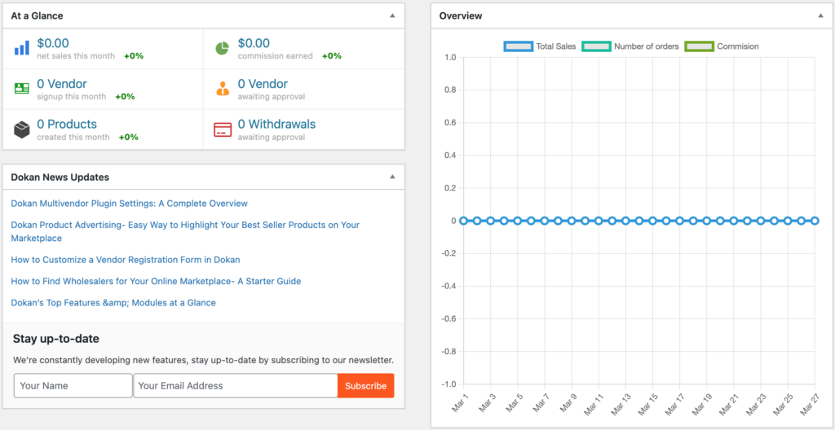Click the Dokan News Updates panel title
The height and width of the screenshot is (430, 835).
click(x=60, y=177)
